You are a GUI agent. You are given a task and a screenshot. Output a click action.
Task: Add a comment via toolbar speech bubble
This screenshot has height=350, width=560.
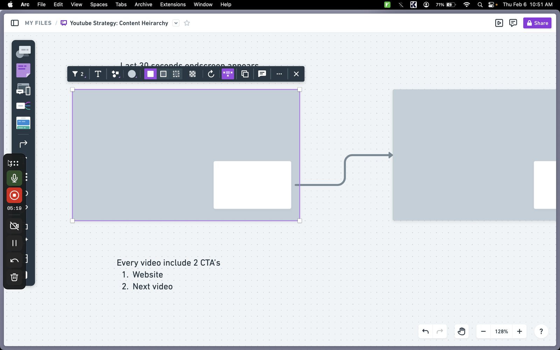(x=262, y=74)
